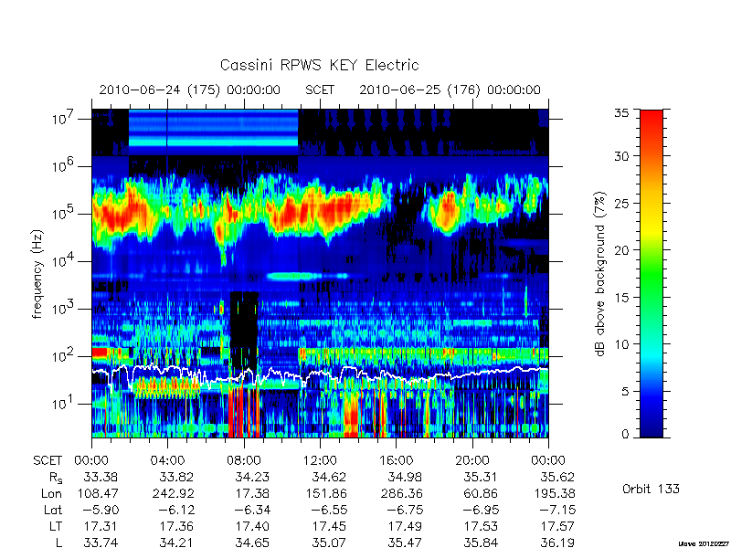Click the 'Orbit 133' label

click(651, 489)
